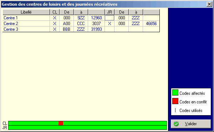
Task: Toggle the CL checkbox for Centre 2
Action: pyautogui.click(x=55, y=24)
